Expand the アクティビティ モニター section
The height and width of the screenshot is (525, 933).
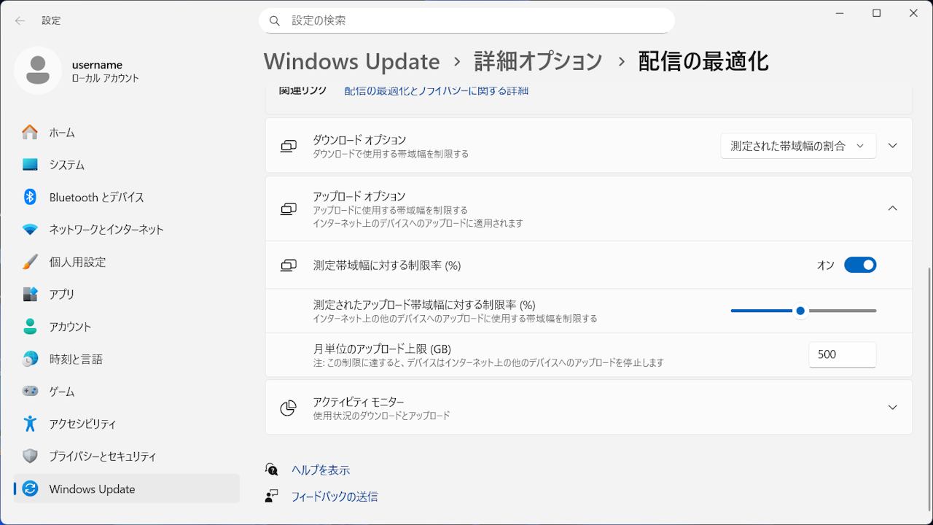click(893, 408)
